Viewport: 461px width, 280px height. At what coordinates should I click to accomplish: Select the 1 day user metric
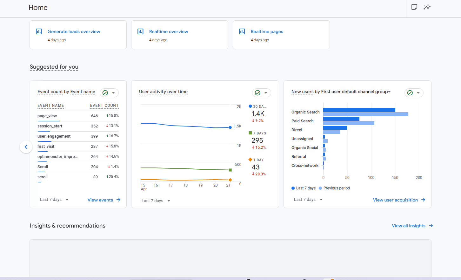(x=256, y=167)
